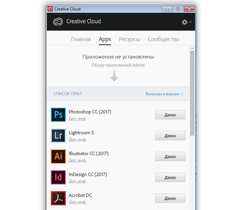Start InDesign CC (2017) Демо trial
This screenshot has width=242, height=210.
pos(170,177)
